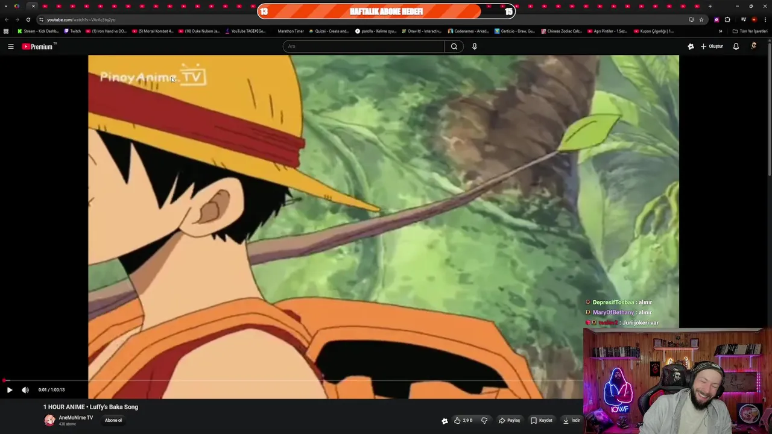Open the Chinese Zodiac Calc bookmark
772x434 pixels.
562,31
